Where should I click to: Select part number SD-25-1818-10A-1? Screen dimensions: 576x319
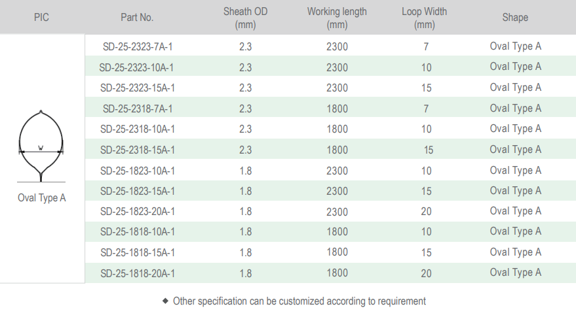tap(138, 231)
